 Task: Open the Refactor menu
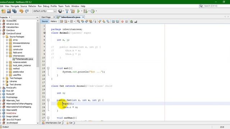point(32,6)
